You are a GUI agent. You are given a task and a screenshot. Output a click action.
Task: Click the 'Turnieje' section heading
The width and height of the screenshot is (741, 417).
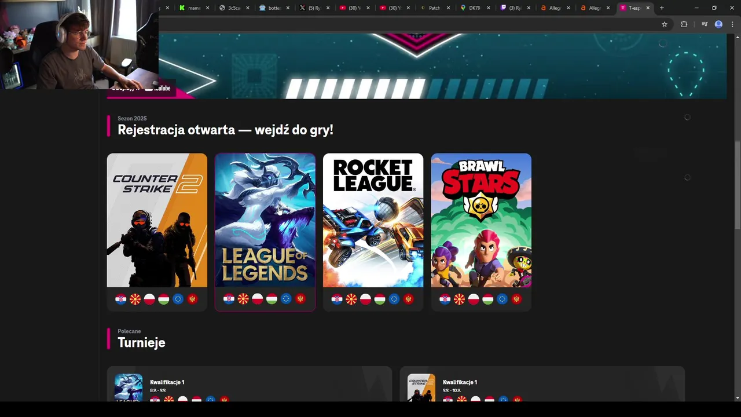coord(141,342)
